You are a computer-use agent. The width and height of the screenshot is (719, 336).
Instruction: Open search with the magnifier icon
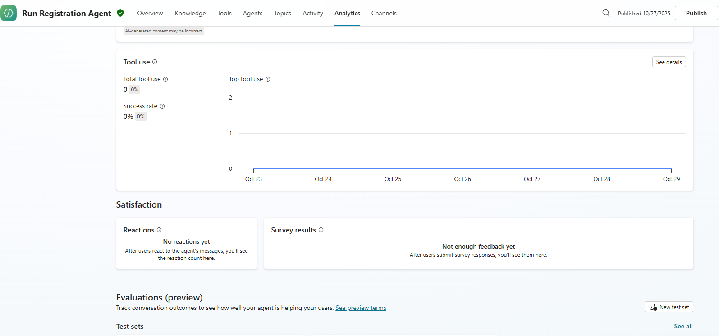[x=606, y=13]
